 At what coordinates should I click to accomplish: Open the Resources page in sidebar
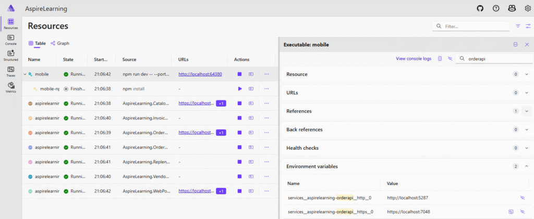click(x=10, y=24)
